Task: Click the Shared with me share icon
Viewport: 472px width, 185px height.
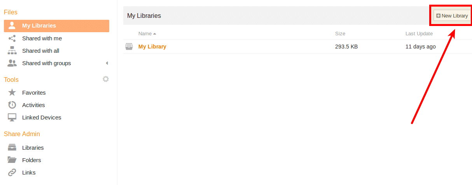Action: pyautogui.click(x=12, y=38)
